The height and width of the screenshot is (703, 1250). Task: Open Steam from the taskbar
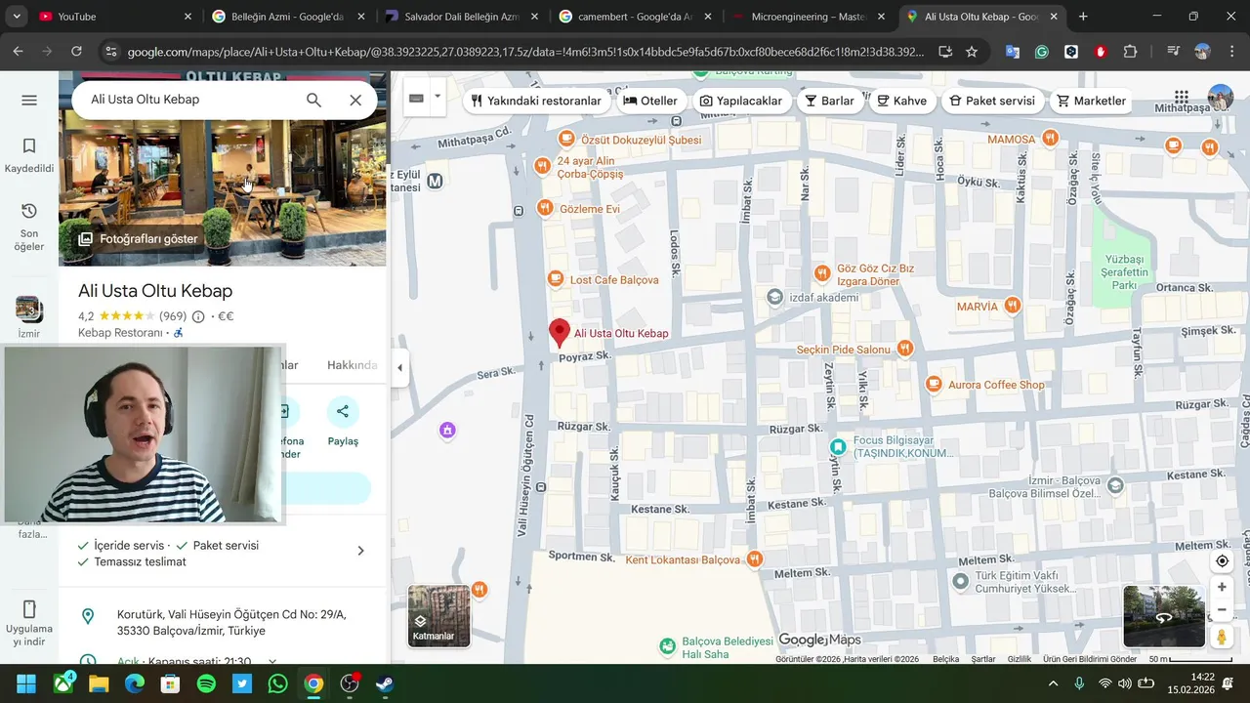point(385,683)
